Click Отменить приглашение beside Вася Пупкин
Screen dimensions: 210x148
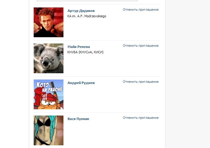click(141, 118)
